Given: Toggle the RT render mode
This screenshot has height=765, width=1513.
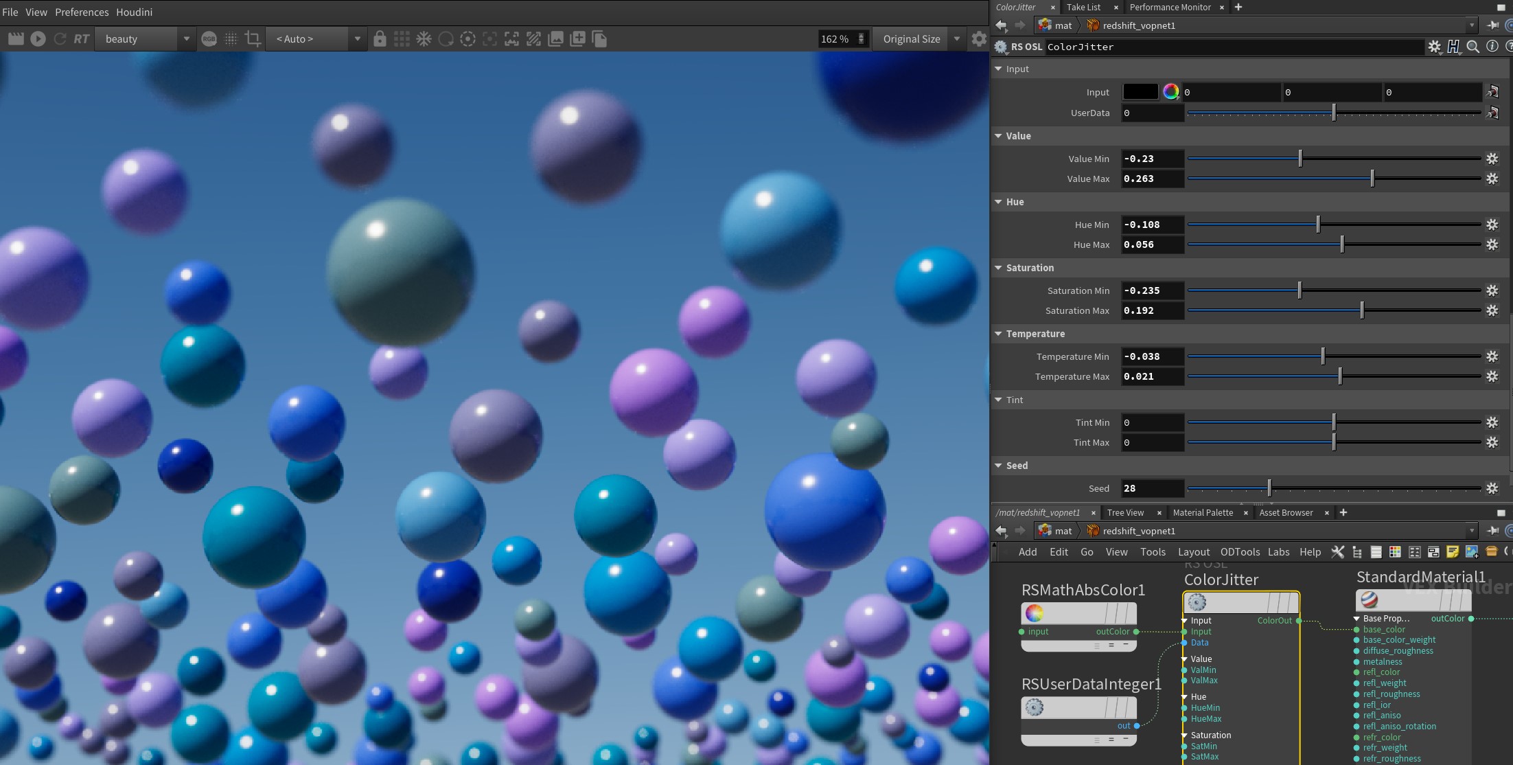Looking at the screenshot, I should (81, 39).
